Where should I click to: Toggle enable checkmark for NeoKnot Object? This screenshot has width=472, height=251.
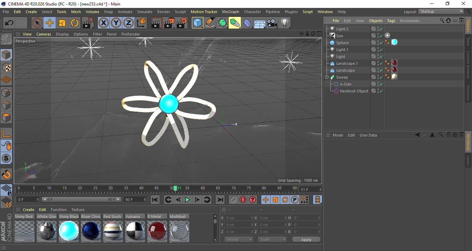[381, 91]
